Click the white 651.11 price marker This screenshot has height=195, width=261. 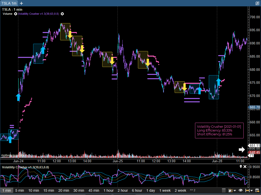[x=255, y=145]
